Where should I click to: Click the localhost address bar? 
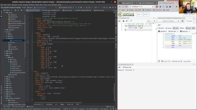tap(141, 7)
